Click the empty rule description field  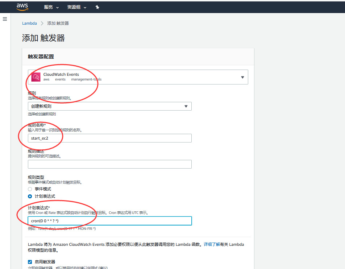click(x=109, y=164)
